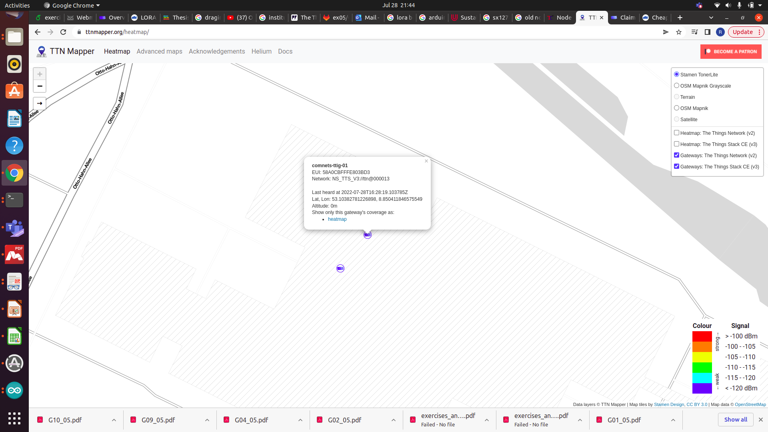
Task: Open LibreOffice Writer in the dock
Action: [x=14, y=119]
